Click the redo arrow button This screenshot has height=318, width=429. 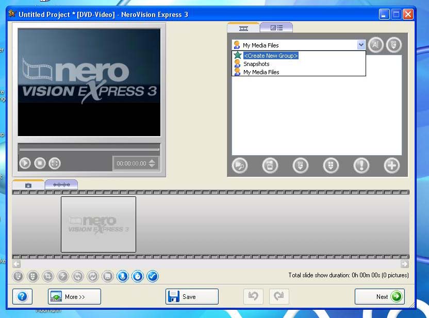pyautogui.click(x=279, y=296)
